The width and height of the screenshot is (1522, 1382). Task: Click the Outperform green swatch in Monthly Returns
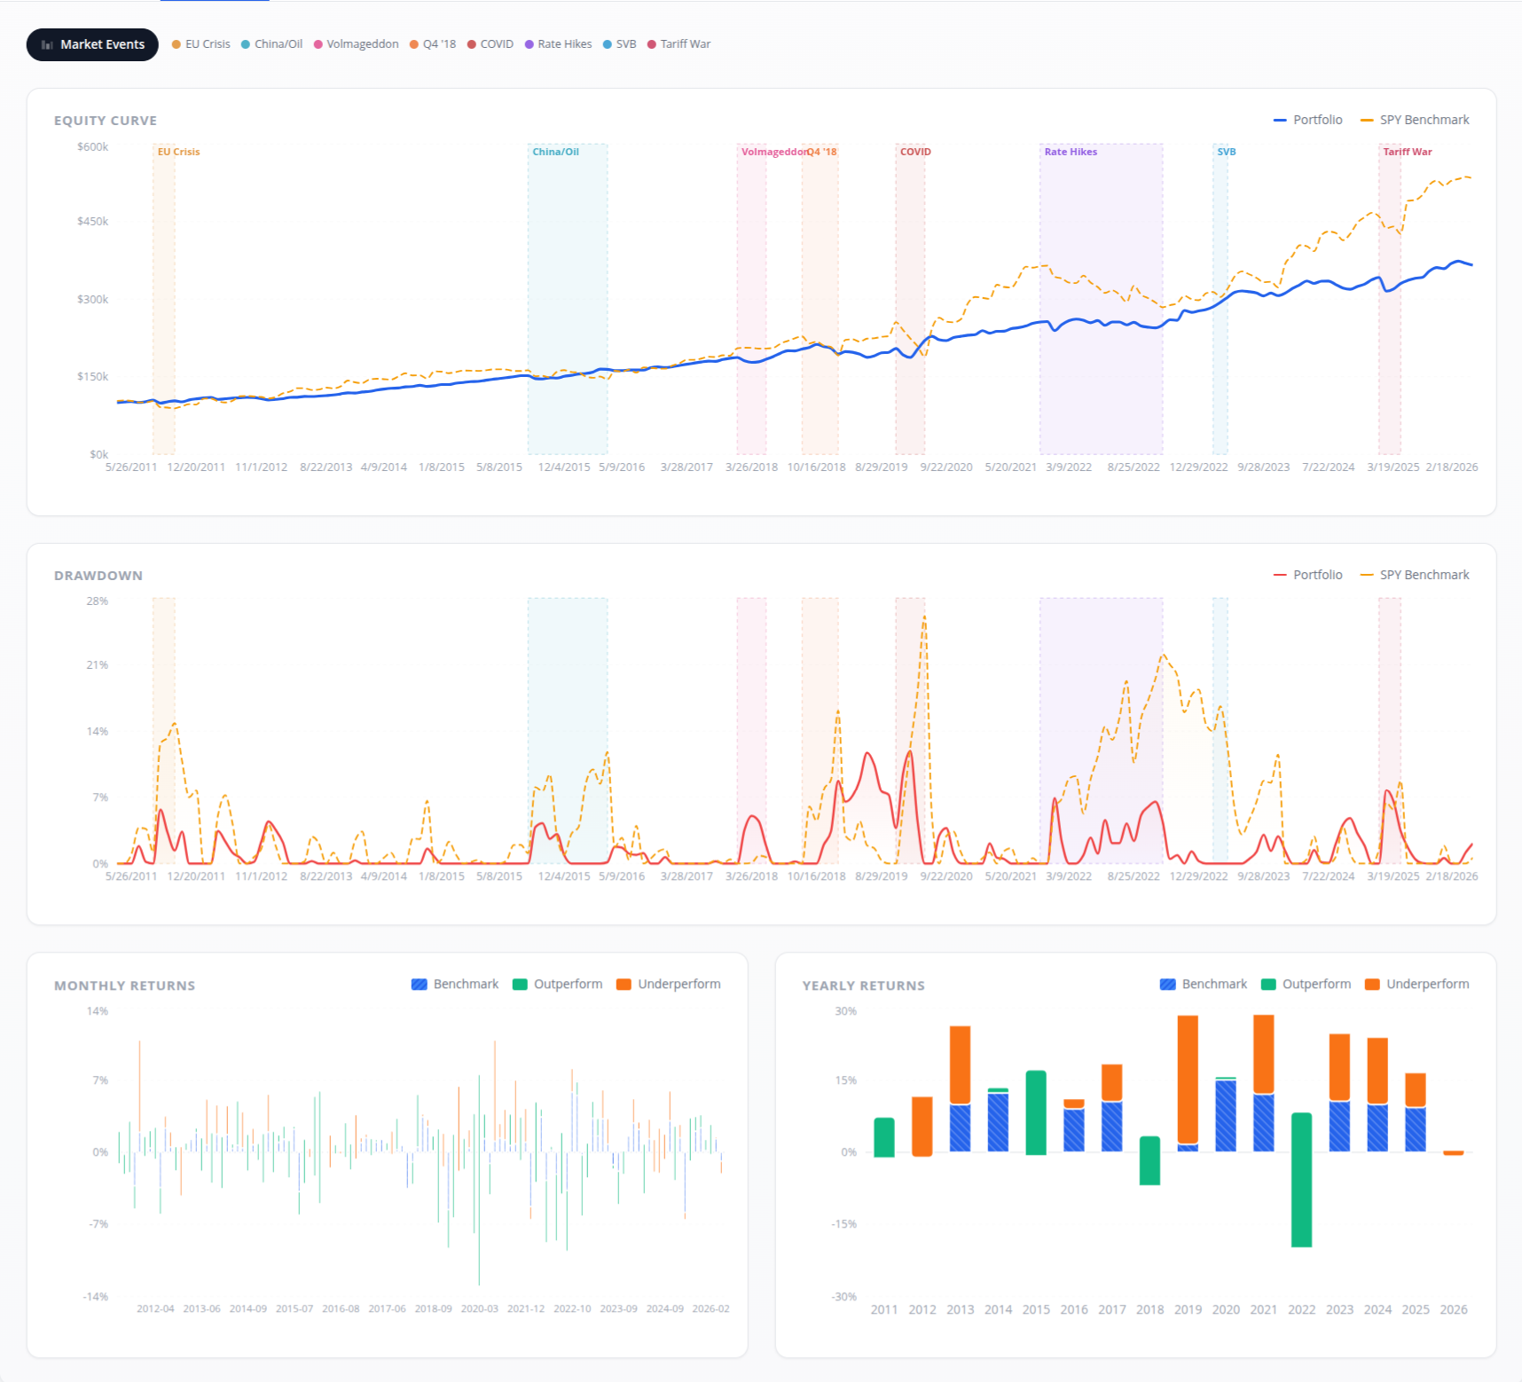tap(521, 985)
